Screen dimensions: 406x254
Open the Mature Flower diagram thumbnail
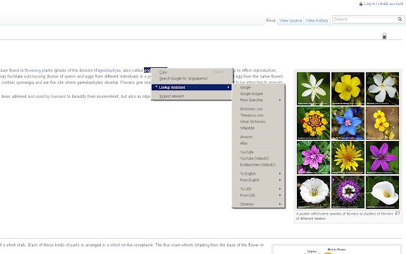pos(337,250)
